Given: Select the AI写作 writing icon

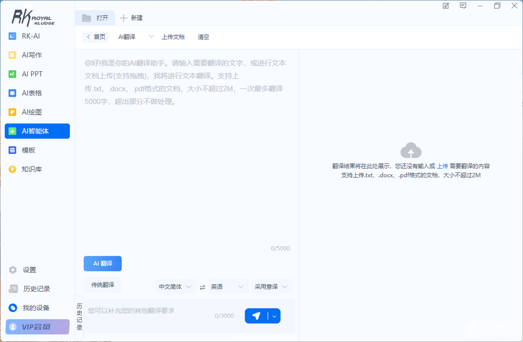Looking at the screenshot, I should pos(12,55).
